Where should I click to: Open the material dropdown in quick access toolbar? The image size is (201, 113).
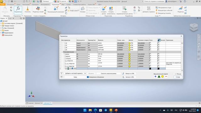click(x=53, y=1)
